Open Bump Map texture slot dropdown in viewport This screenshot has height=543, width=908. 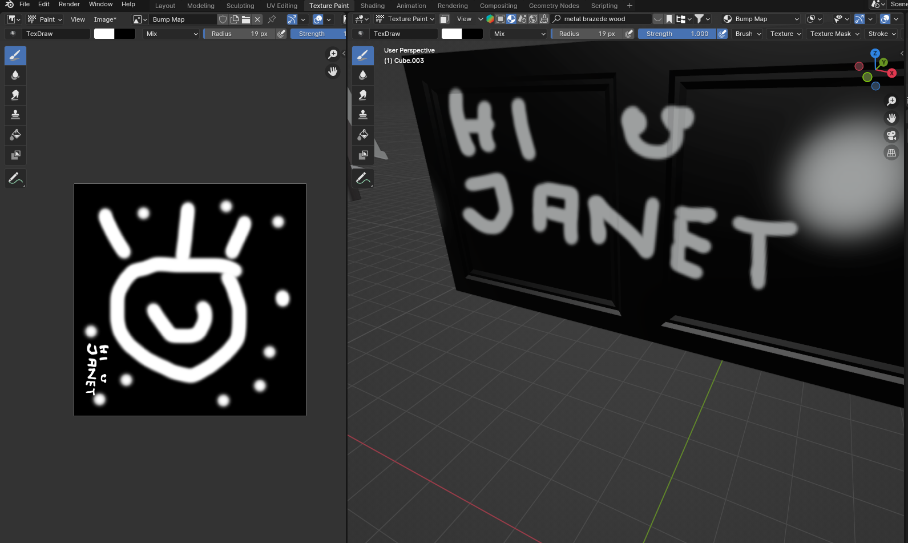coord(761,19)
